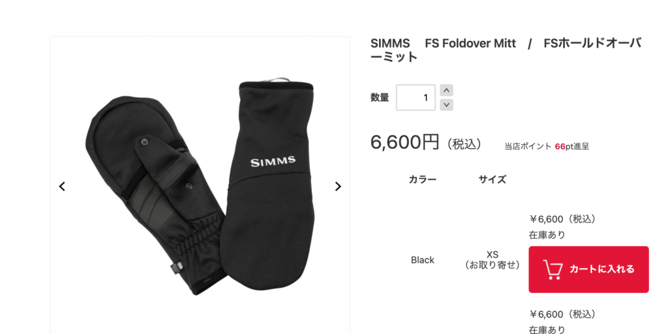Click the 66pt進呈 points text
This screenshot has height=334, width=668.
click(572, 147)
